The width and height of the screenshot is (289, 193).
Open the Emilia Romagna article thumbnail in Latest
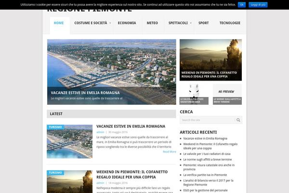point(69,141)
